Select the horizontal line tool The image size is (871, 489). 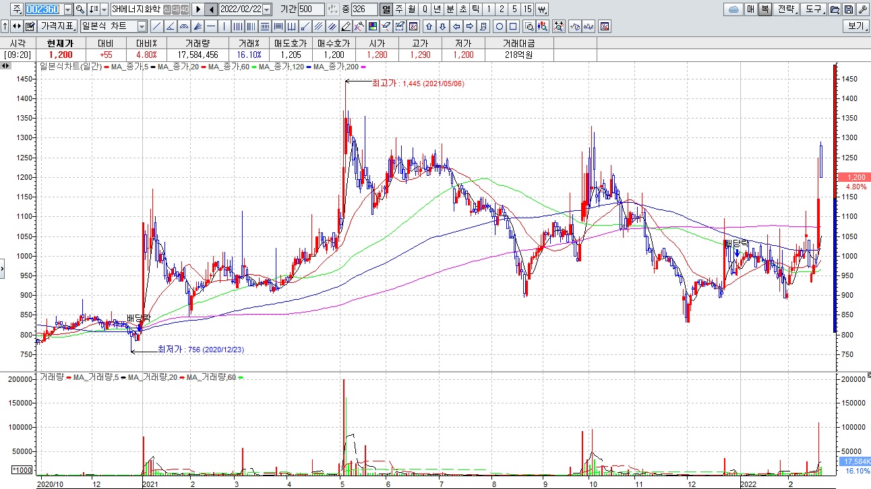[x=211, y=26]
